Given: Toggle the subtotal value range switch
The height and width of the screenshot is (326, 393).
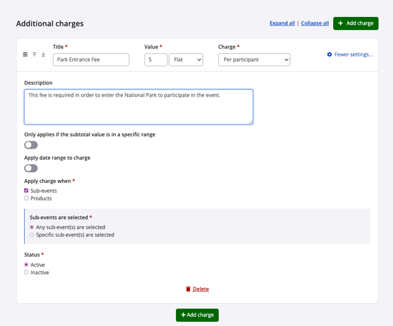Looking at the screenshot, I should coord(31,145).
